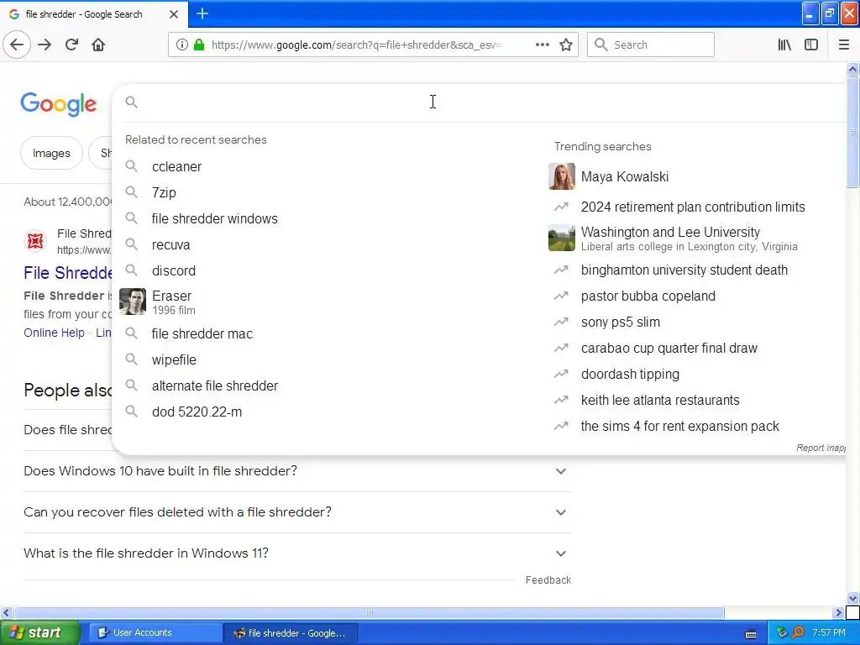Click the Report inappropriate predictions link

[x=821, y=448]
